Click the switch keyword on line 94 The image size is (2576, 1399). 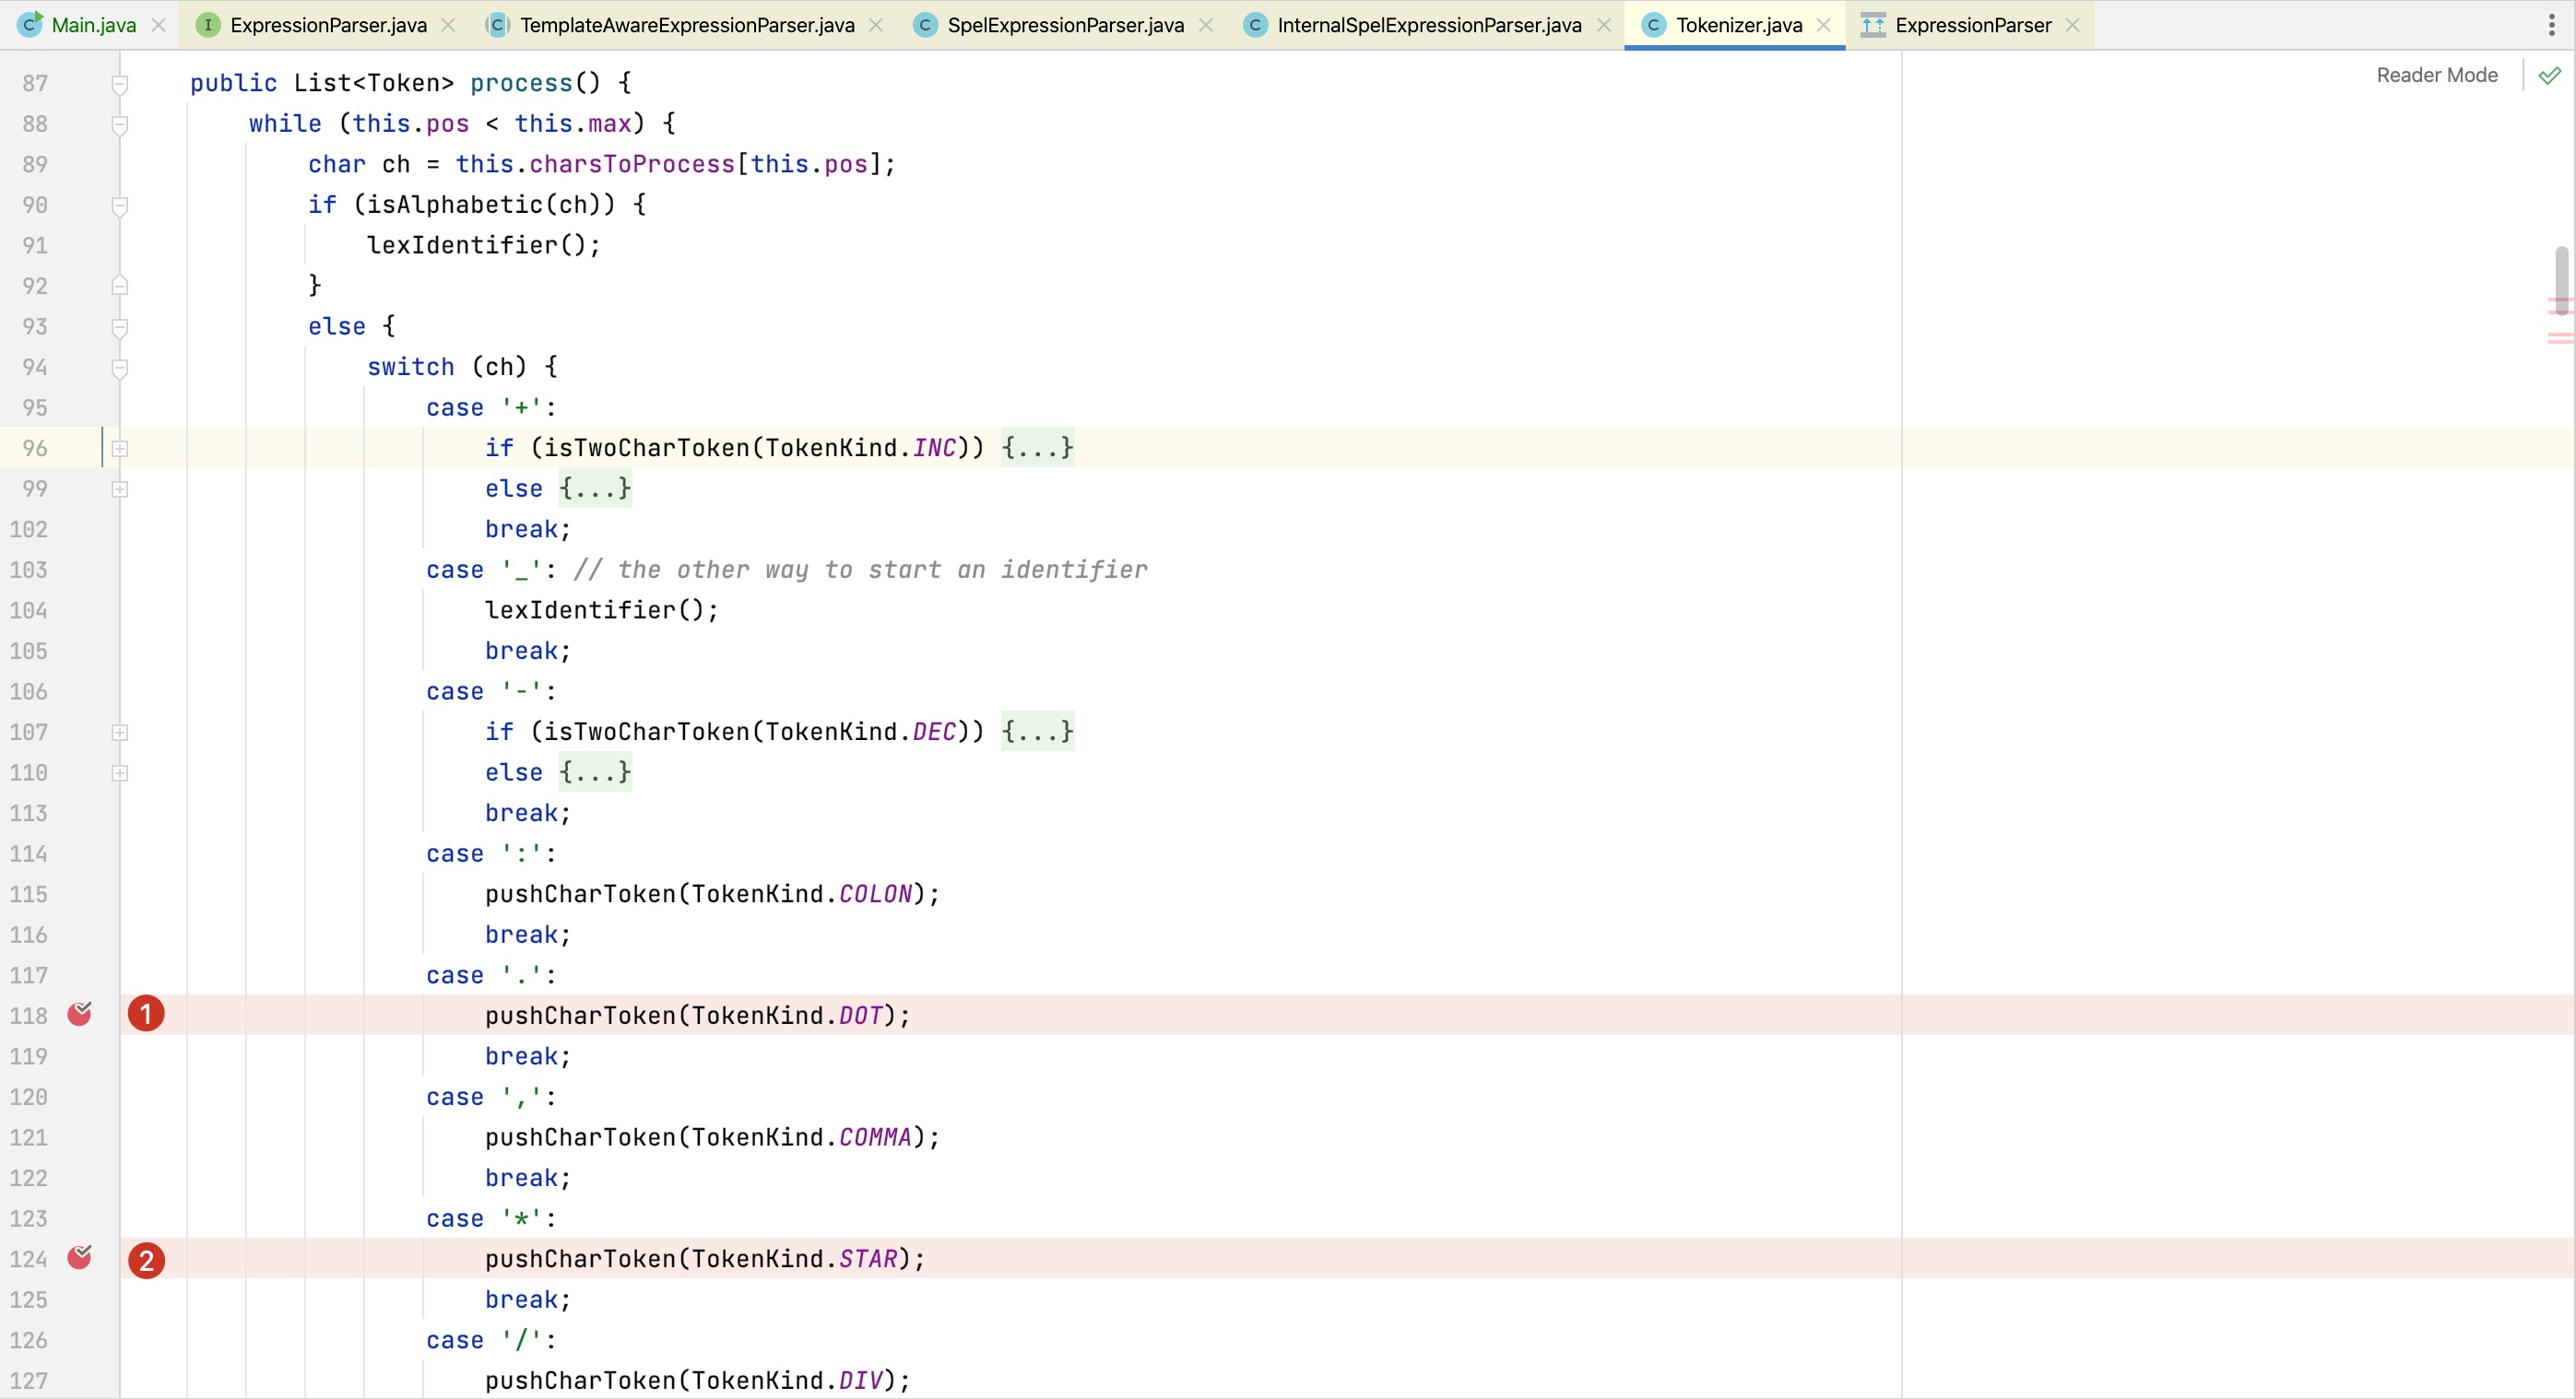[410, 367]
